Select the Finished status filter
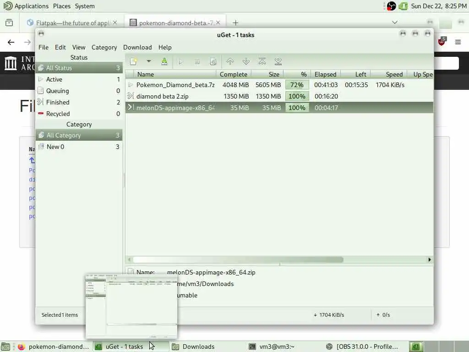This screenshot has height=352, width=469. click(79, 102)
